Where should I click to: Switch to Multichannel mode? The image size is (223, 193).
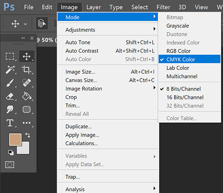[x=190, y=76]
